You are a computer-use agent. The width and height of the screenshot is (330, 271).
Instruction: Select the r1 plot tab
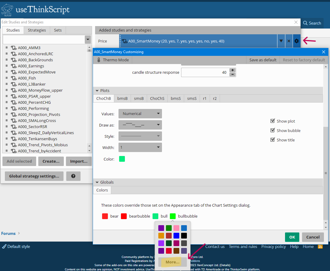click(205, 98)
